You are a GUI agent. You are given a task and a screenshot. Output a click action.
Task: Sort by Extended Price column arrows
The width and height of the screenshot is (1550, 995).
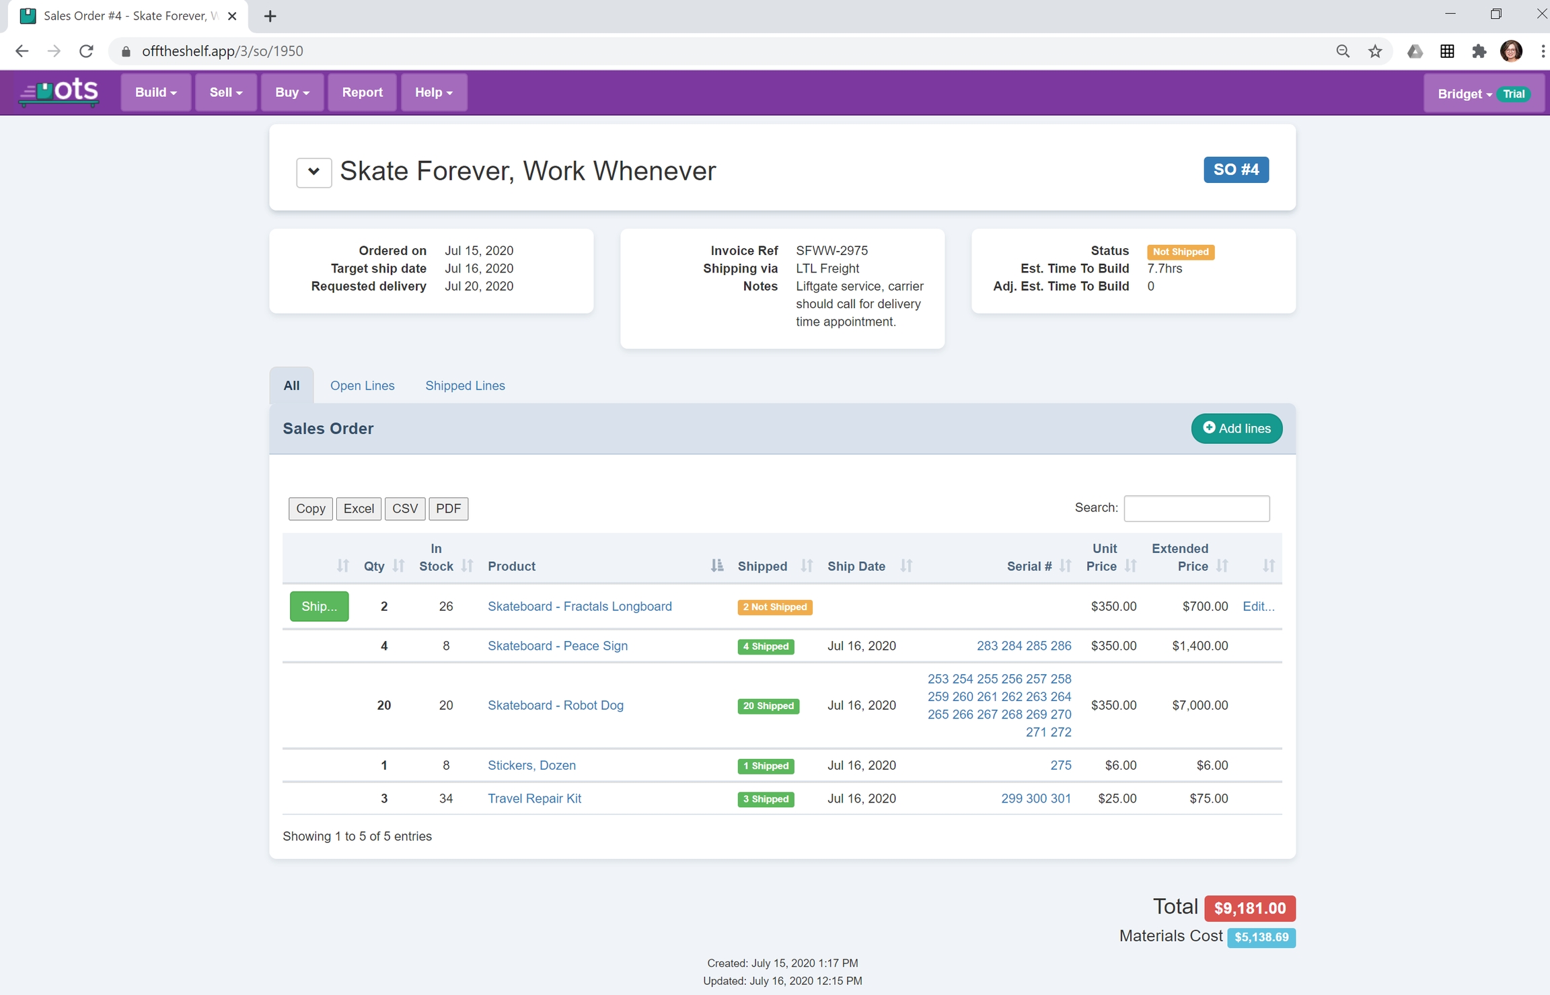click(x=1222, y=566)
